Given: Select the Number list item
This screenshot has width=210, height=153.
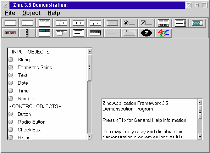Looking at the screenshot, I should coord(48,98).
